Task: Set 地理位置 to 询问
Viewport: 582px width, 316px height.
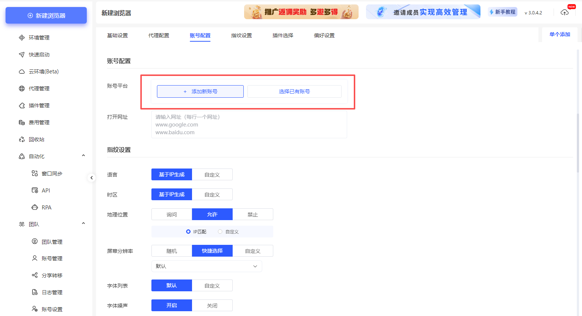Action: 172,214
